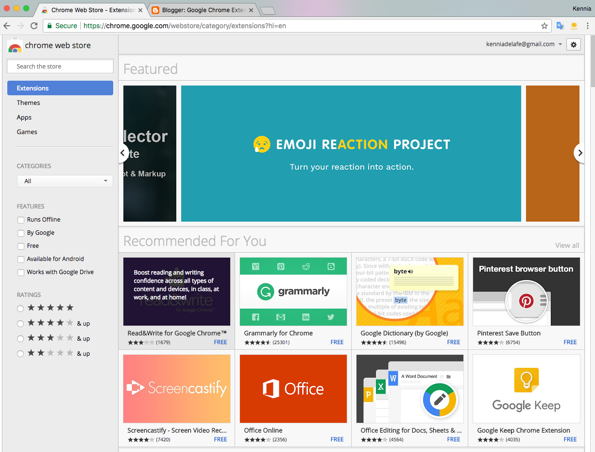Screen dimensions: 595x452
Task: Click View all for recommendations
Action: (x=567, y=245)
